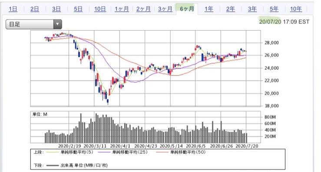Switch to the 3ヶ月 range
321x172 pixels.
click(x=165, y=9)
